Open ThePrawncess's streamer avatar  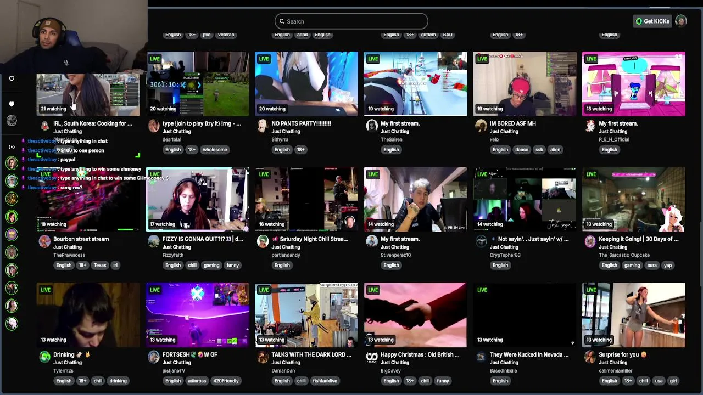[x=44, y=242]
